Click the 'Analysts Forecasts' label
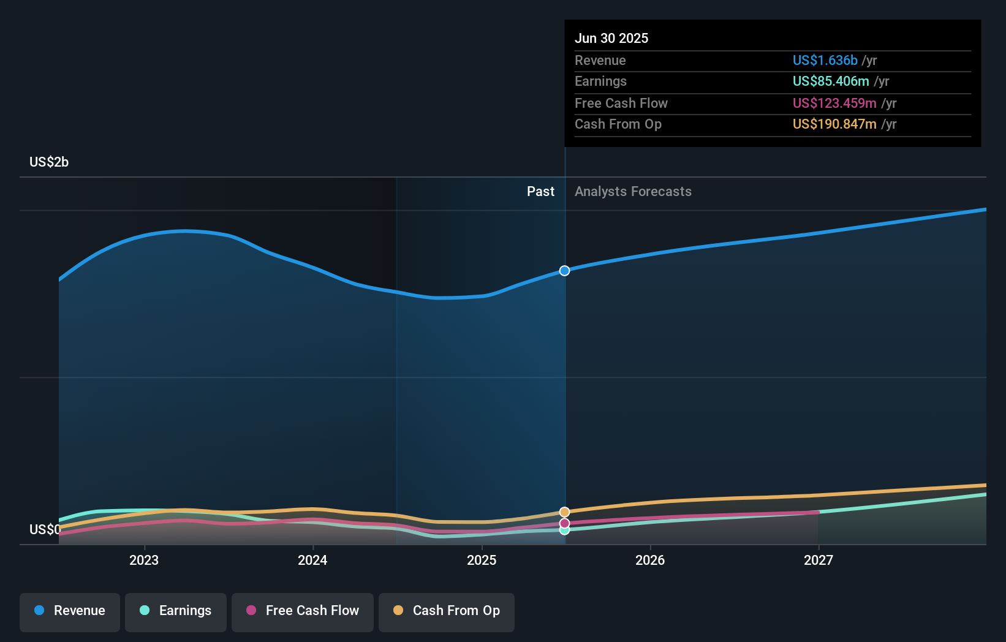The image size is (1006, 642). 633,191
